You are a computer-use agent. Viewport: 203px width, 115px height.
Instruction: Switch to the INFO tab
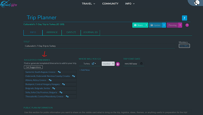coord(33,32)
